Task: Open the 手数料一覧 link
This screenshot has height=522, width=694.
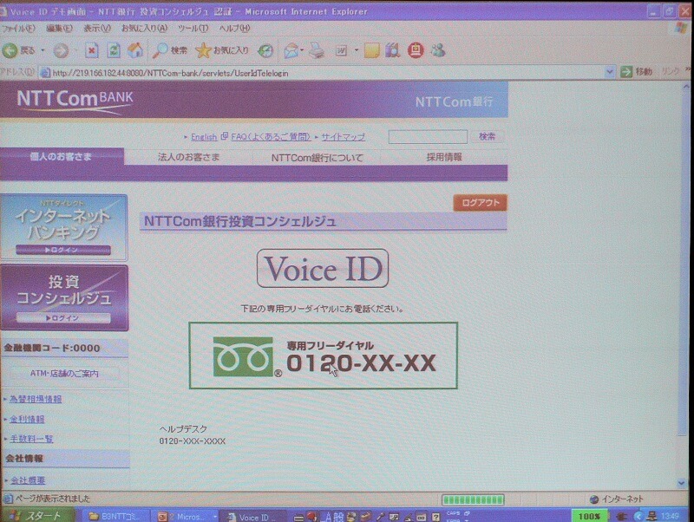Action: pos(31,439)
